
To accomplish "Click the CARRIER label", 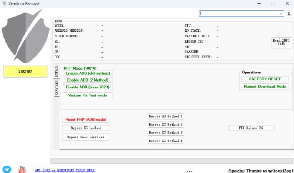I will (192, 52).
